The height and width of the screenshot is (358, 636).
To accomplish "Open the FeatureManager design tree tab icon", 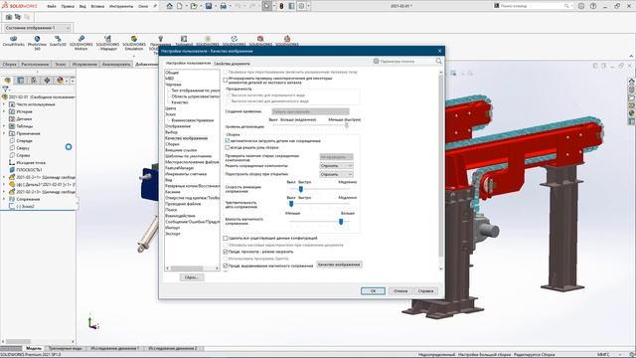I will 8,81.
